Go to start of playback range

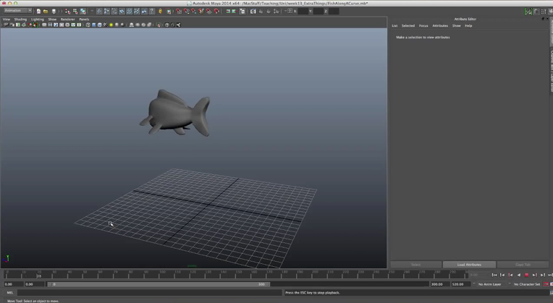pos(494,275)
